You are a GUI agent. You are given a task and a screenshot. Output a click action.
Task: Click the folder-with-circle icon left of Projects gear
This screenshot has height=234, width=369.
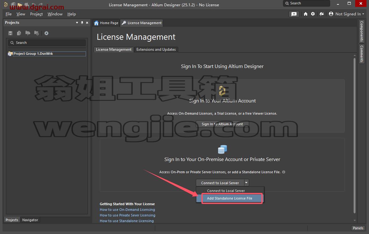click(x=36, y=33)
